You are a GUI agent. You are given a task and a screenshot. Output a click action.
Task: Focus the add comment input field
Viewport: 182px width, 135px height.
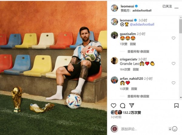[x=144, y=129]
